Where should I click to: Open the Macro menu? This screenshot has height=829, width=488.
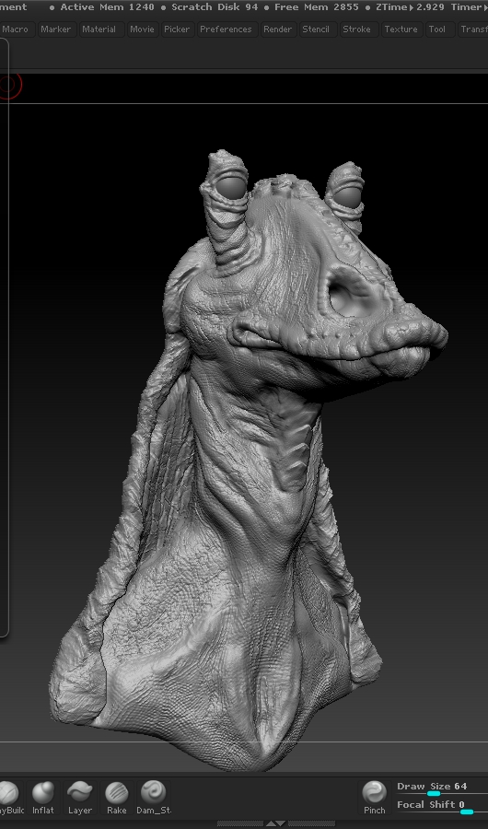coord(17,29)
